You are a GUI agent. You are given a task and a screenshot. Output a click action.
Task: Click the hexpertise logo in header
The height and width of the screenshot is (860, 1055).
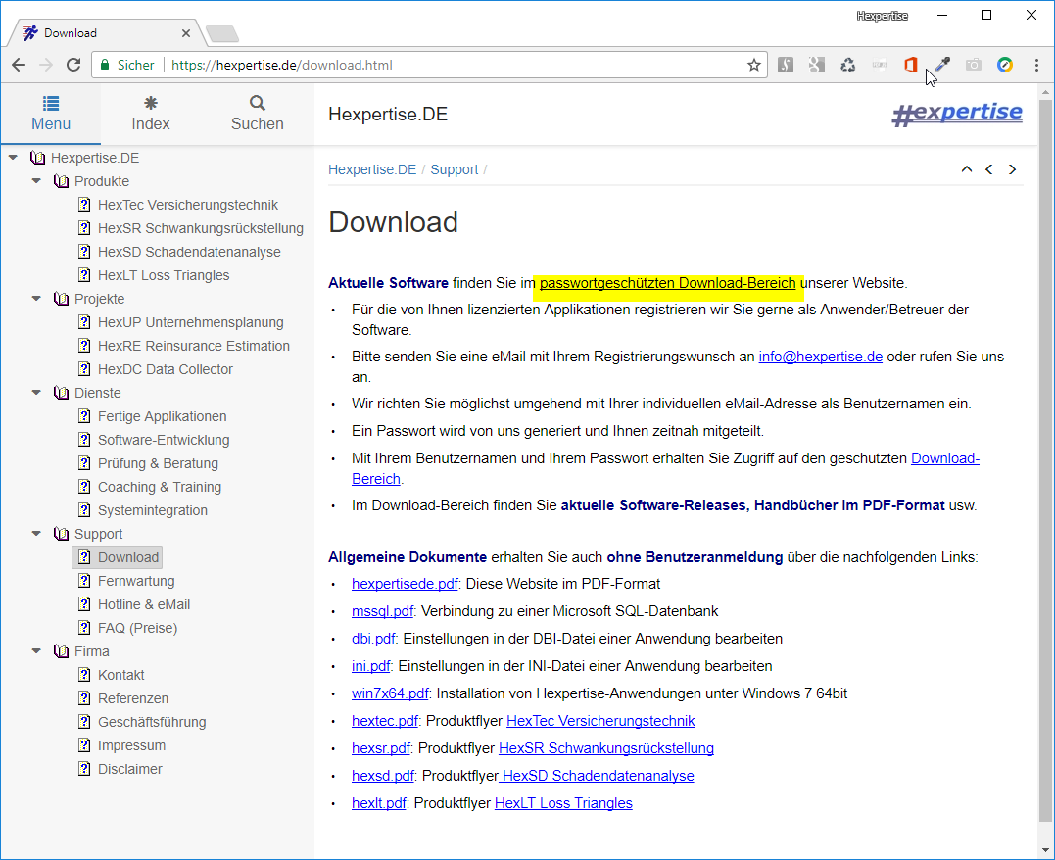point(957,114)
